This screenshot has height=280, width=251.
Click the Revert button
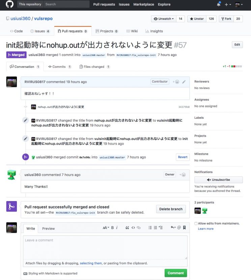pos(183,157)
